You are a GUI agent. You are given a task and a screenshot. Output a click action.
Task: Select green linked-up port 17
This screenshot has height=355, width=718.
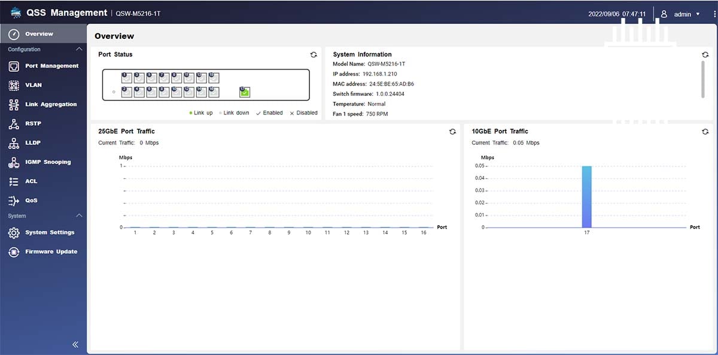[x=245, y=92]
